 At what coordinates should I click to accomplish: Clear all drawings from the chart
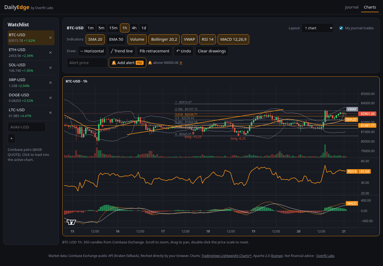point(212,51)
